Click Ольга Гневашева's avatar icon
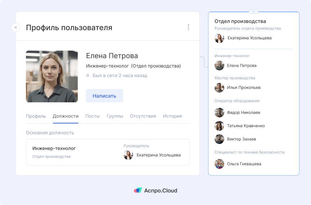Viewport: 311px width, 205px height. coord(219,164)
